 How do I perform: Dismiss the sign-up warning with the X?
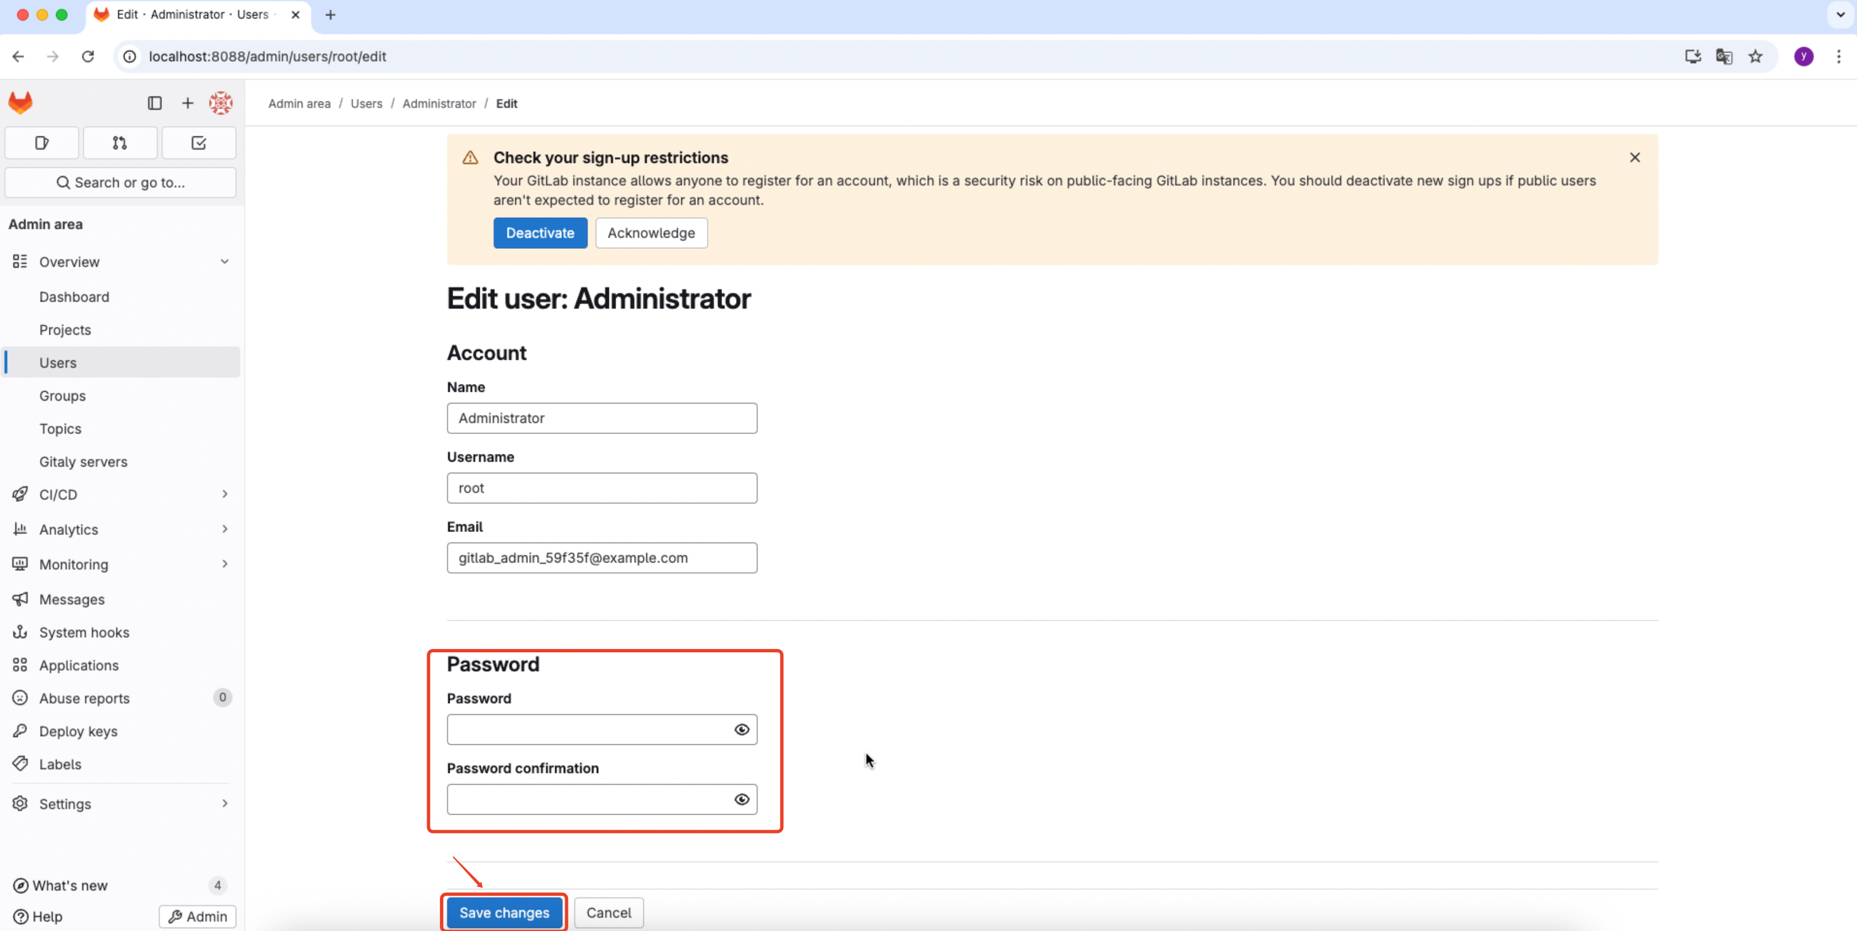(1635, 157)
